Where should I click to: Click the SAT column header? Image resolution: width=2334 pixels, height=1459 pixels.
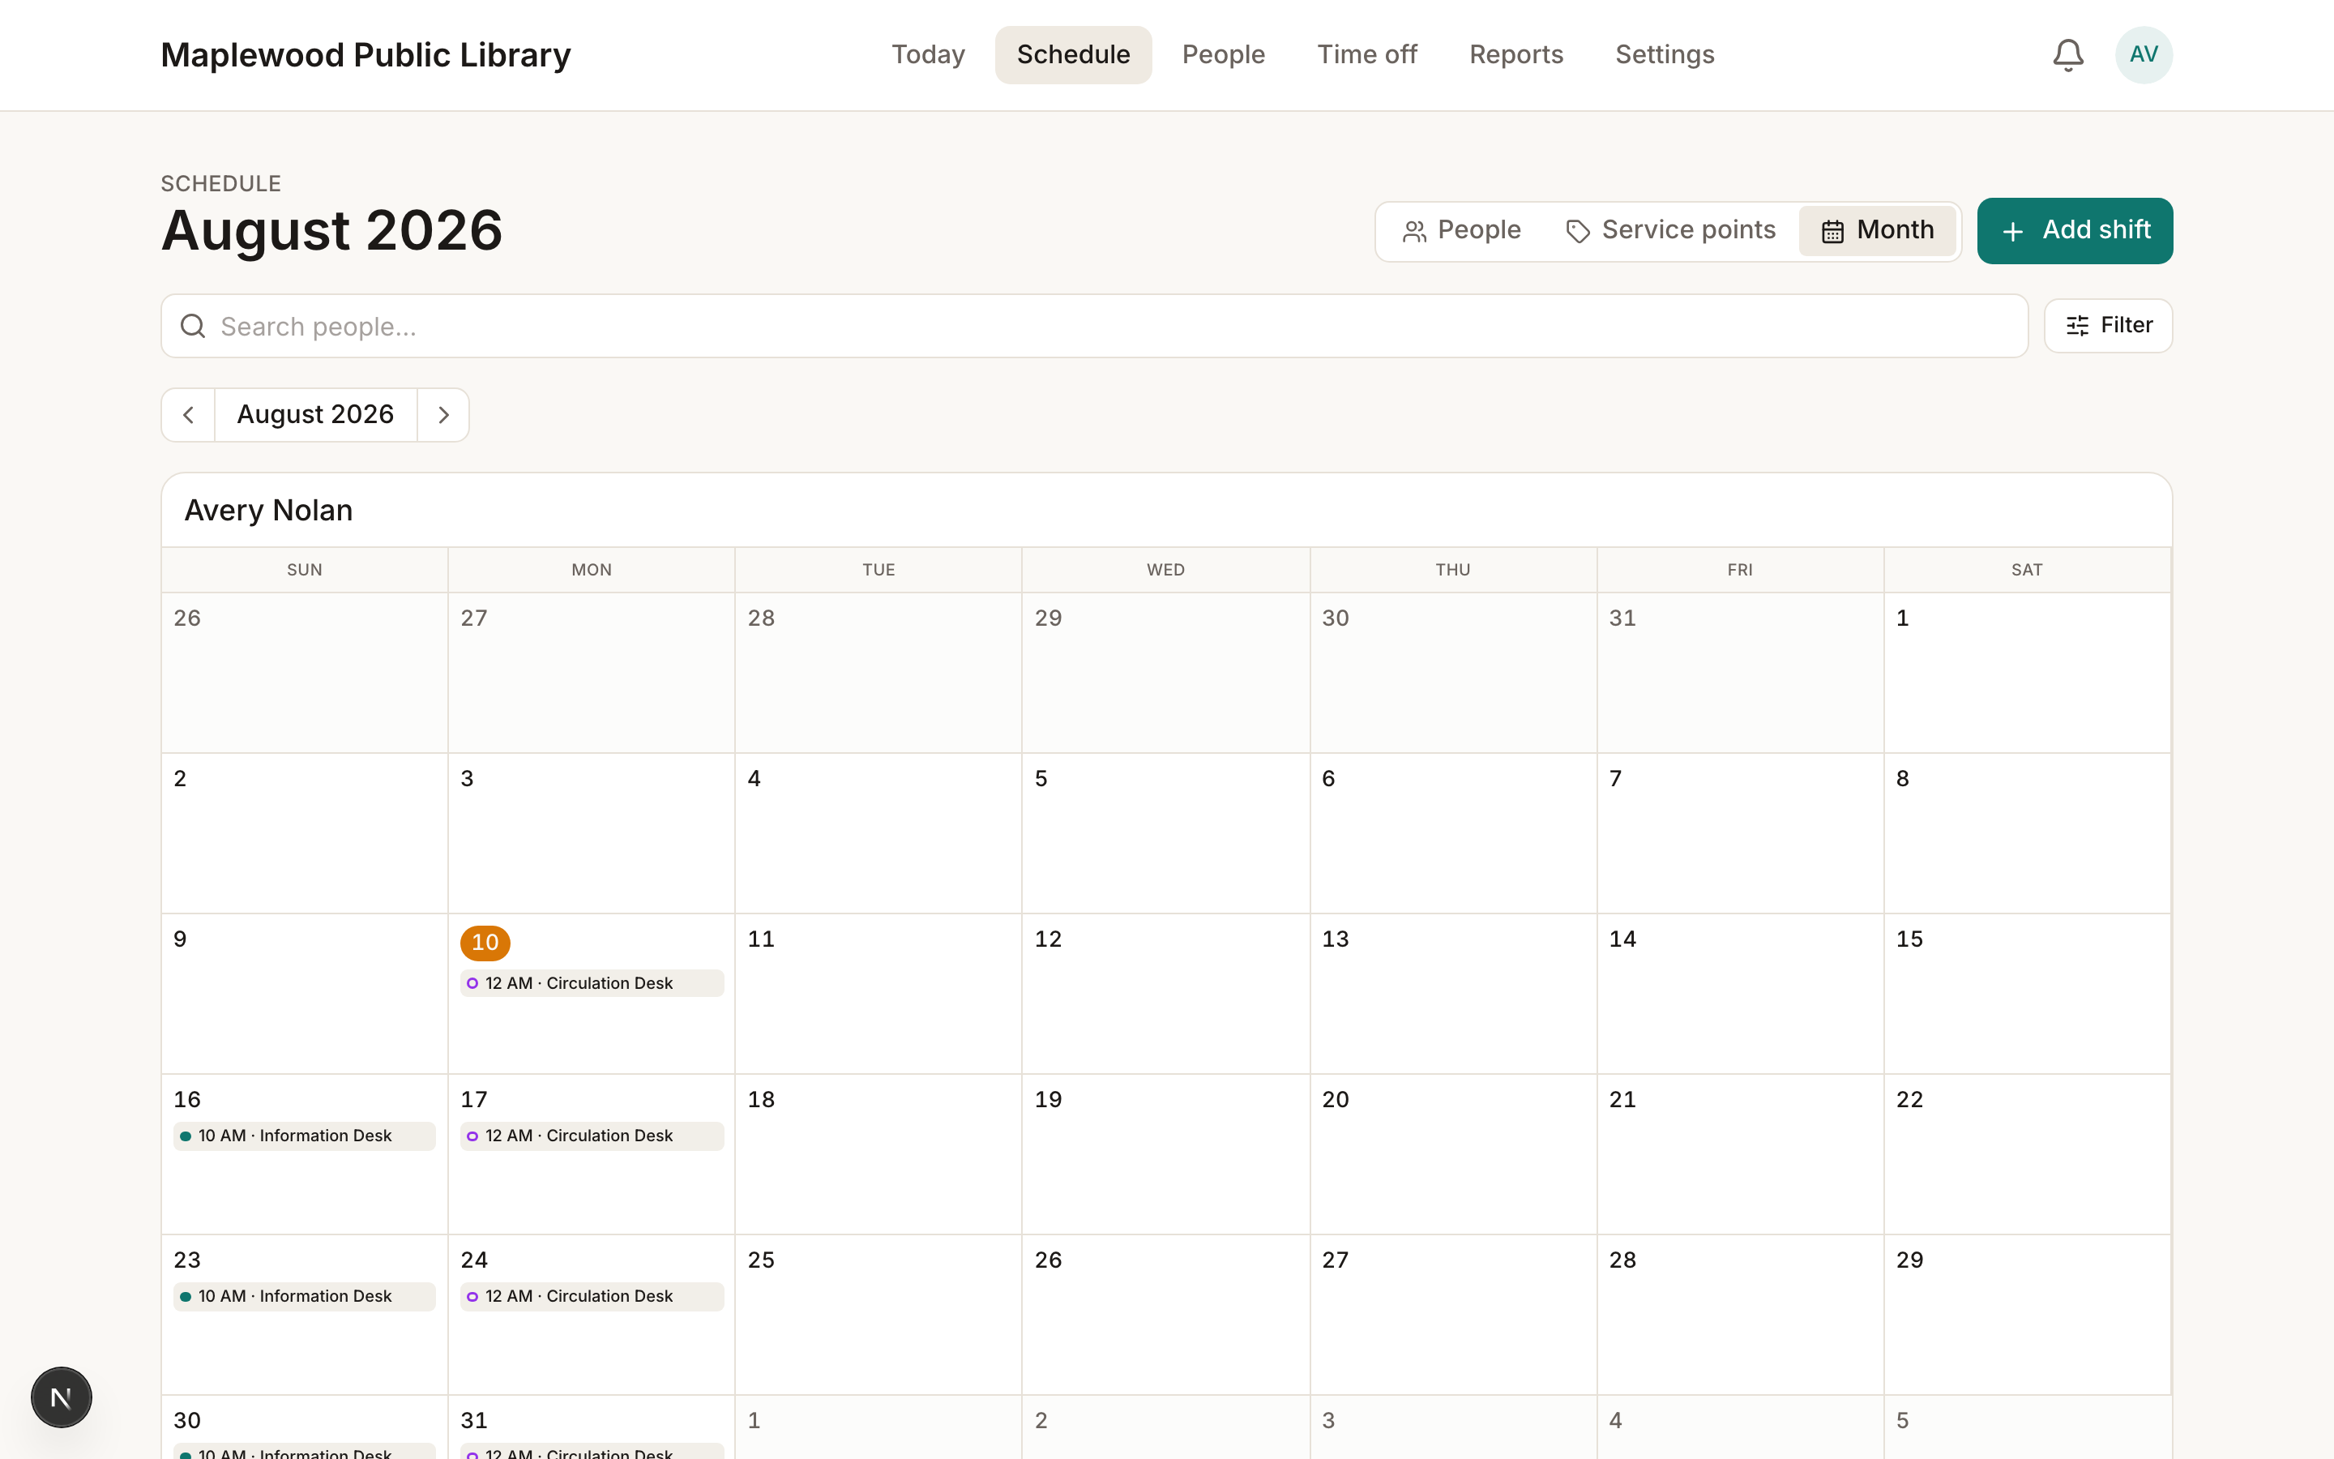point(2026,569)
